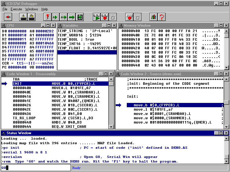Click the green play triangle macro icon
Image resolution: width=230 pixels, height=172 pixels.
click(x=97, y=17)
